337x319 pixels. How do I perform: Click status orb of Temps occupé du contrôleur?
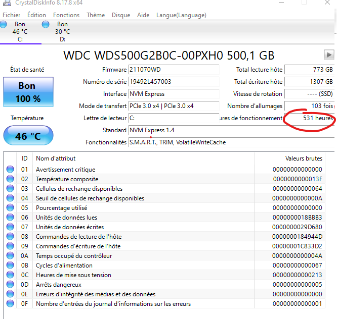tap(10, 255)
